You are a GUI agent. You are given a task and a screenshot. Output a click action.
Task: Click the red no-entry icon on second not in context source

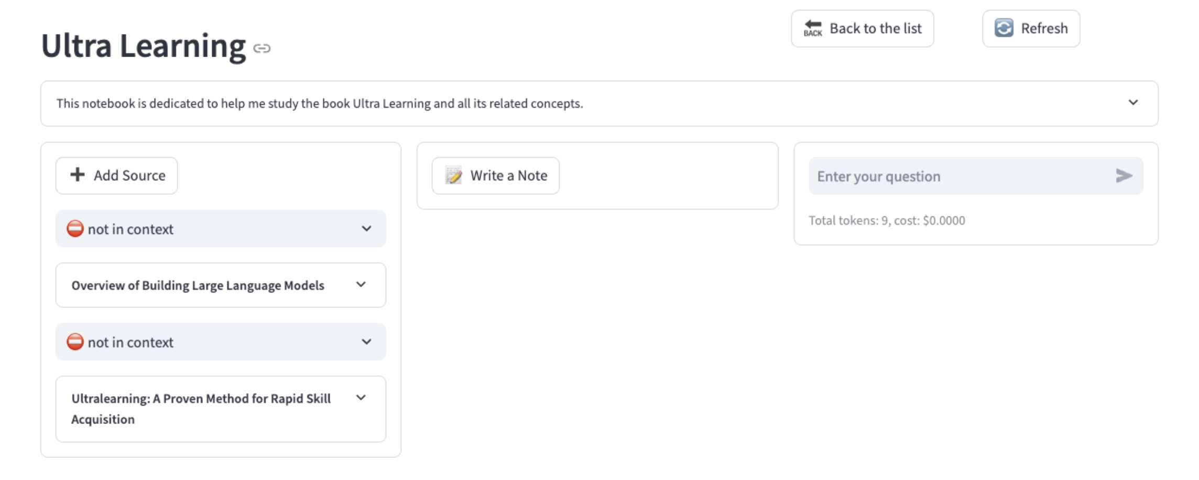[75, 342]
